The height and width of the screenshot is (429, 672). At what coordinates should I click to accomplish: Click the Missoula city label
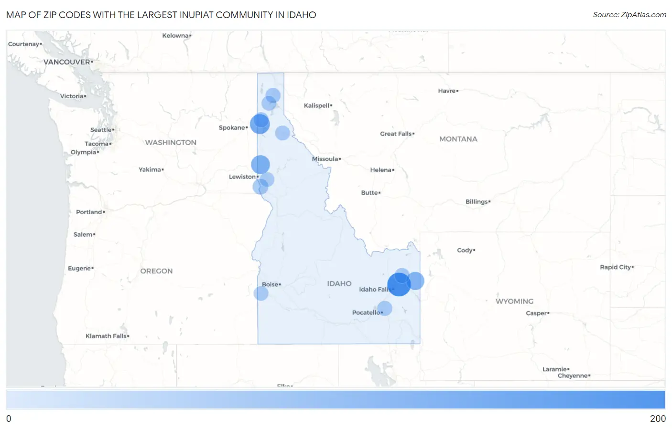(325, 159)
